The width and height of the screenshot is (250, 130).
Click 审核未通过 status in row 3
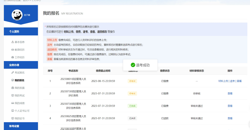(x=197, y=106)
